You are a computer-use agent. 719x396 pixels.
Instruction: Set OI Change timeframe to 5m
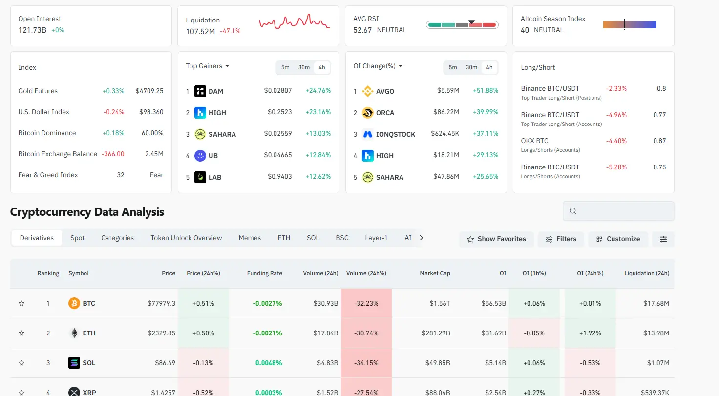click(x=453, y=67)
